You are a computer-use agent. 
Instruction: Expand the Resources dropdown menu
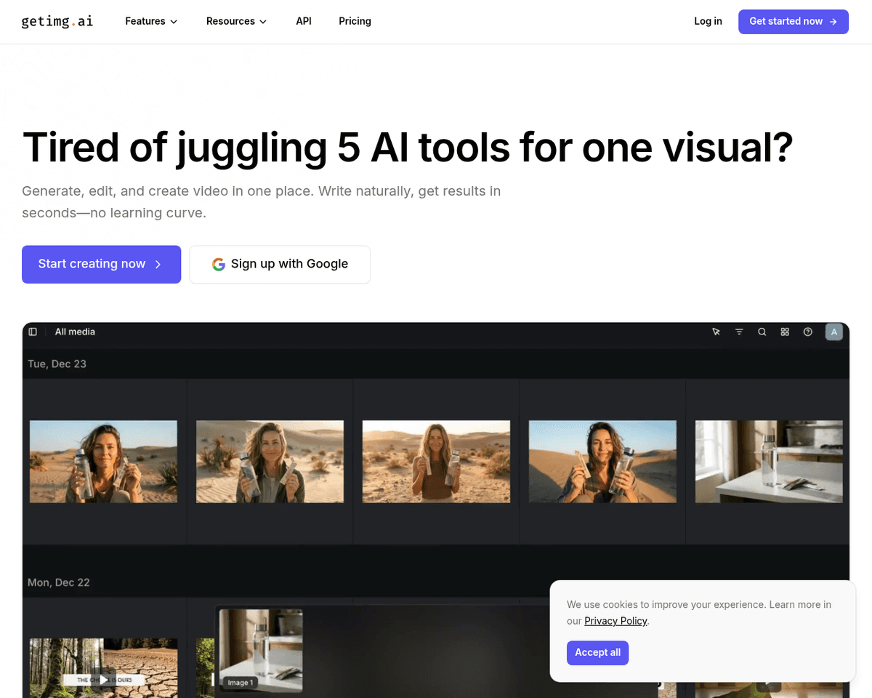[236, 21]
